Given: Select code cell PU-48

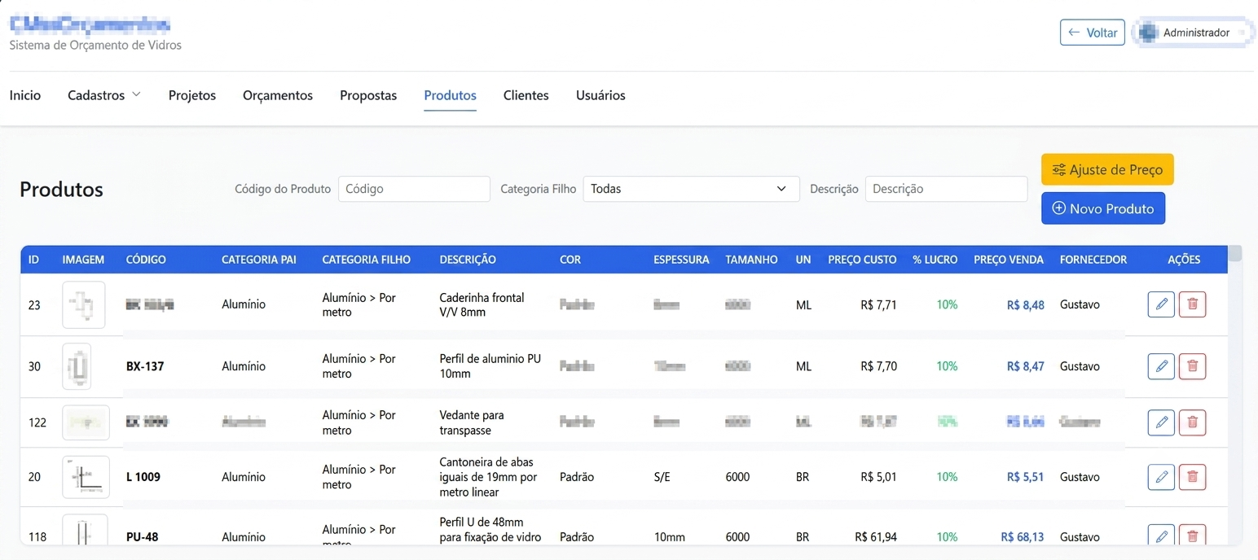Looking at the screenshot, I should click(143, 537).
